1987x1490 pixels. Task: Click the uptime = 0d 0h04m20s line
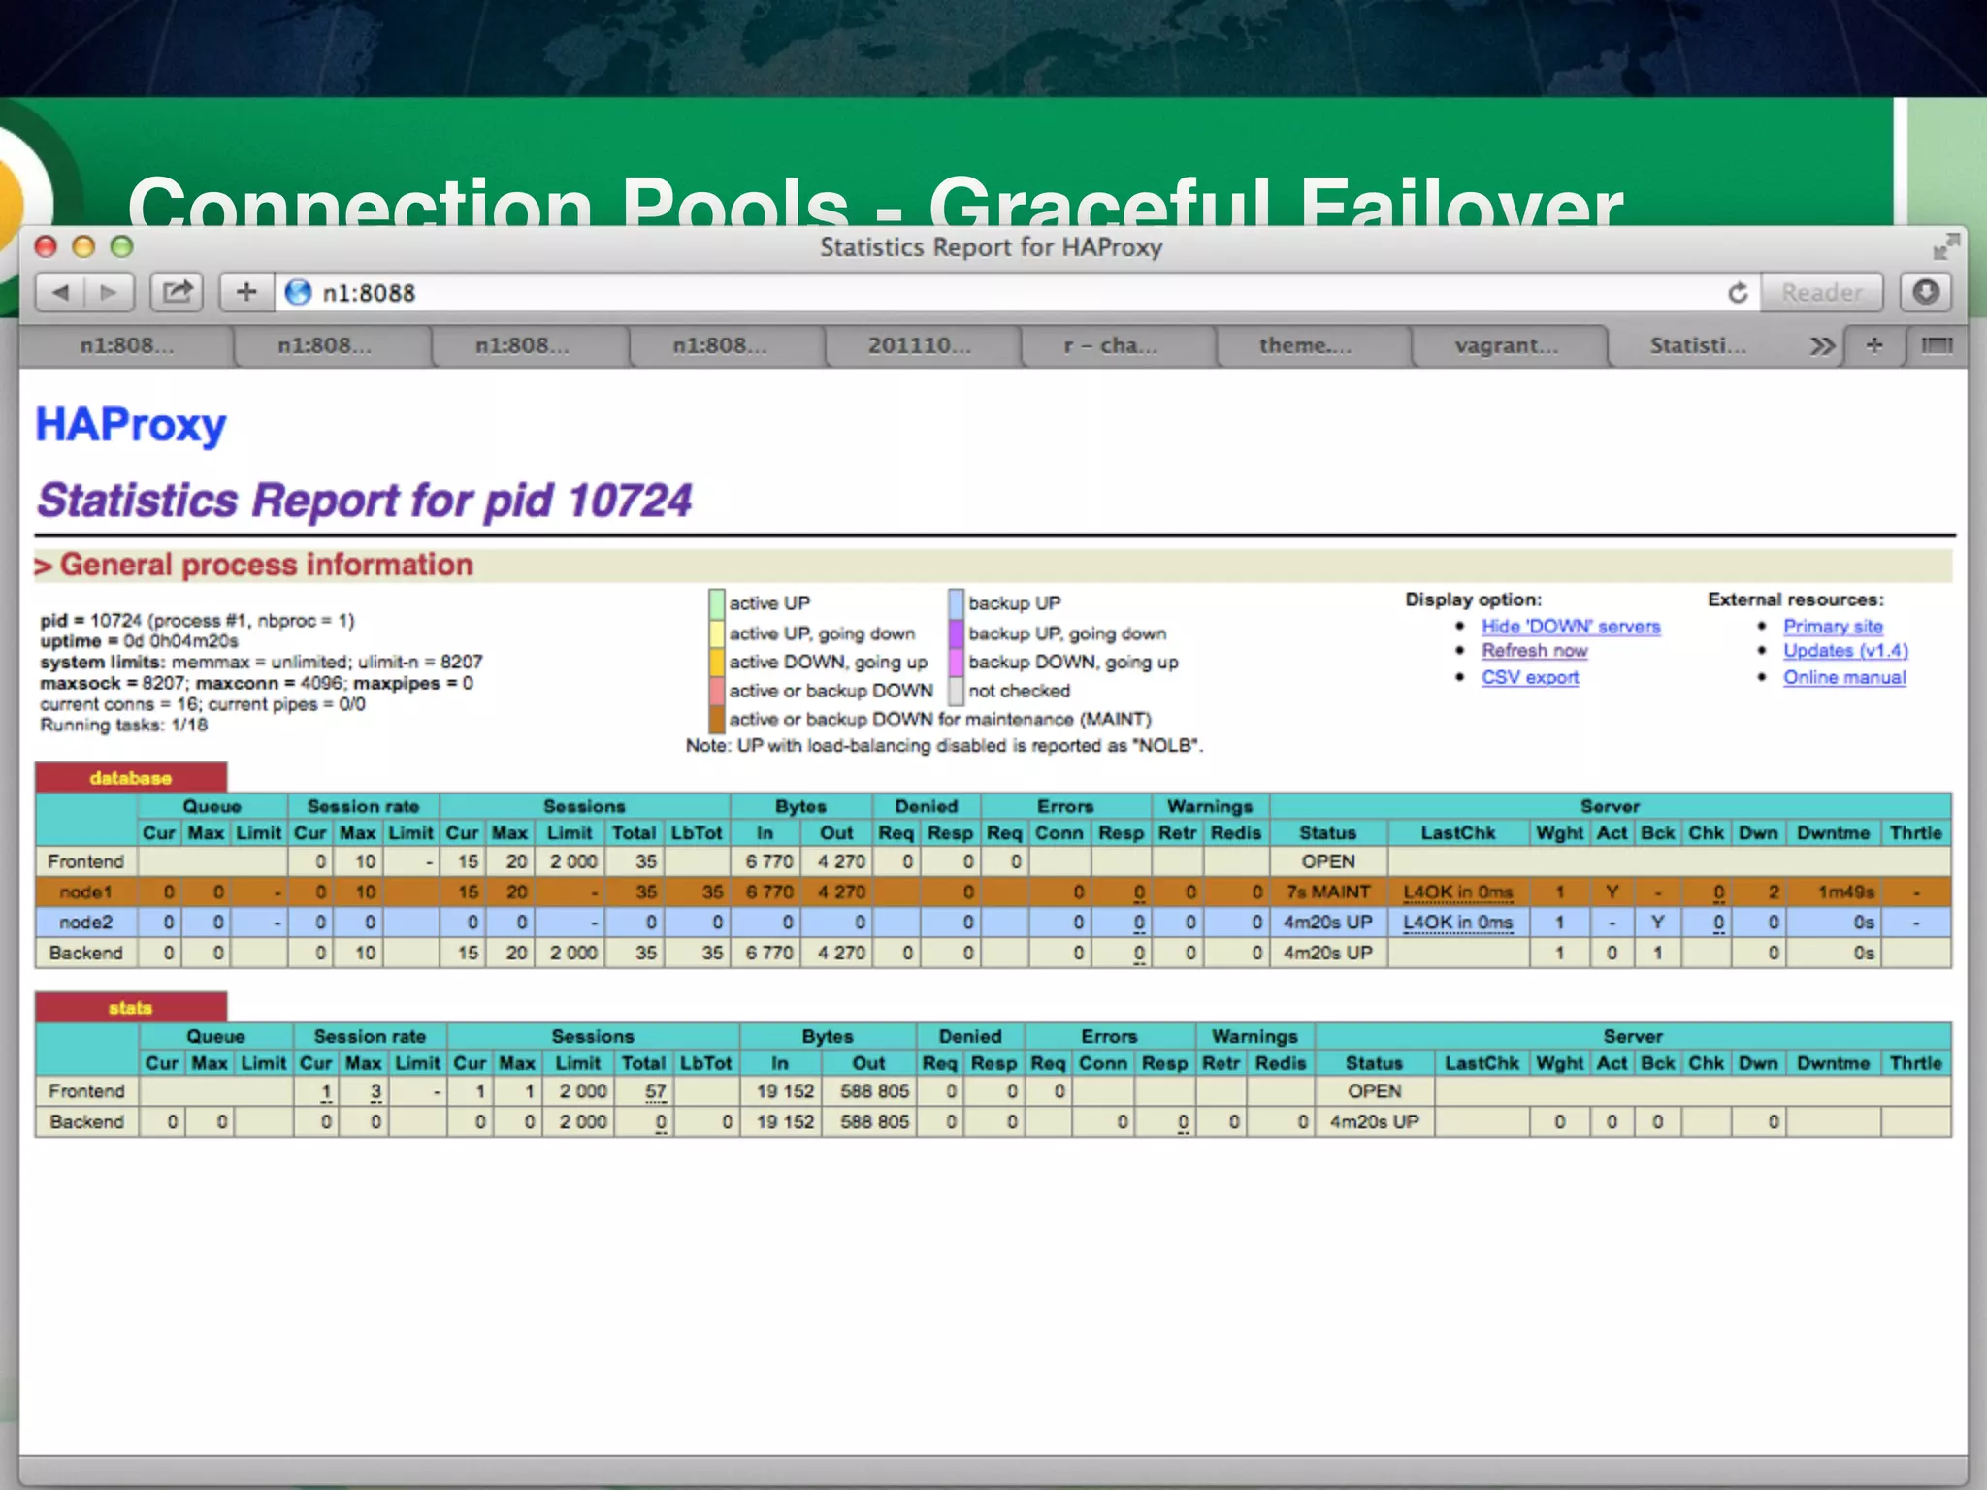pos(139,641)
